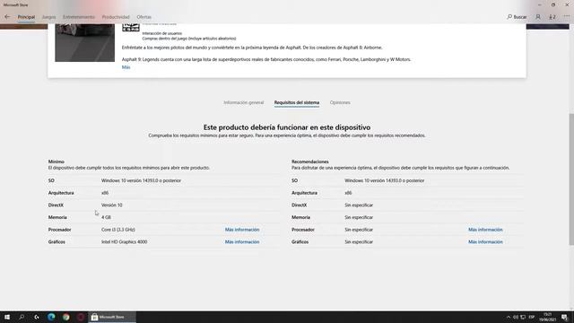Click 'Sin especificar' for recommended DirectX
Image resolution: width=574 pixels, height=323 pixels.
tap(359, 205)
